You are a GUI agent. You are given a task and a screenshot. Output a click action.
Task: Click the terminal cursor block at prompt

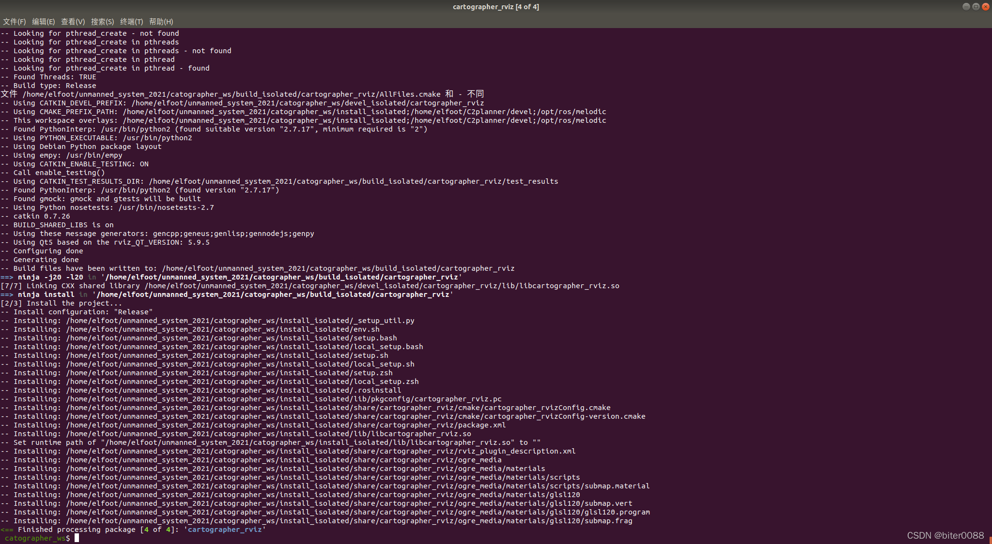77,538
